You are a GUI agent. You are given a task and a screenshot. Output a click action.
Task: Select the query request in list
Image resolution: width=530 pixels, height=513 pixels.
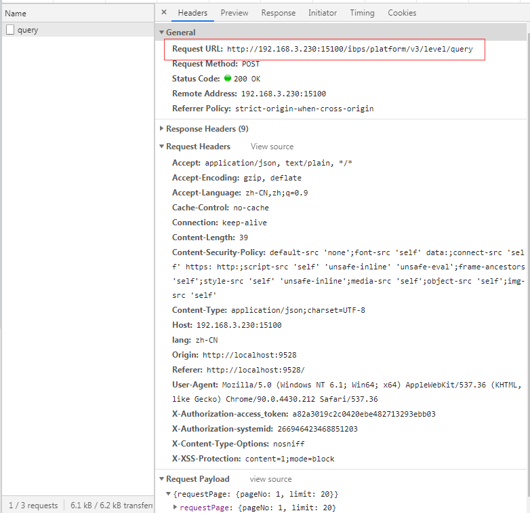pos(28,30)
